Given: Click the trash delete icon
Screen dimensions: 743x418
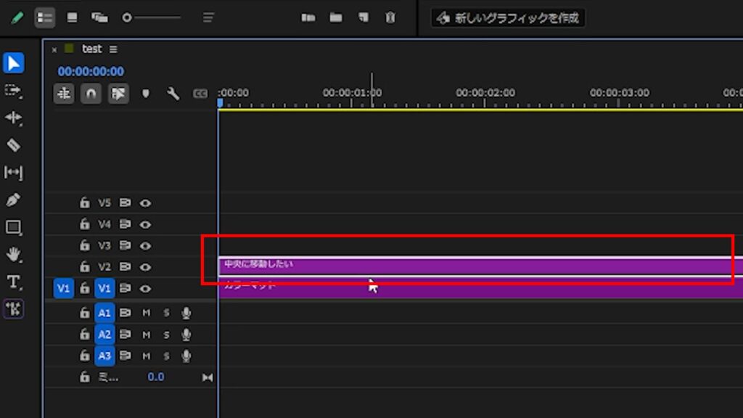Looking at the screenshot, I should pos(390,18).
